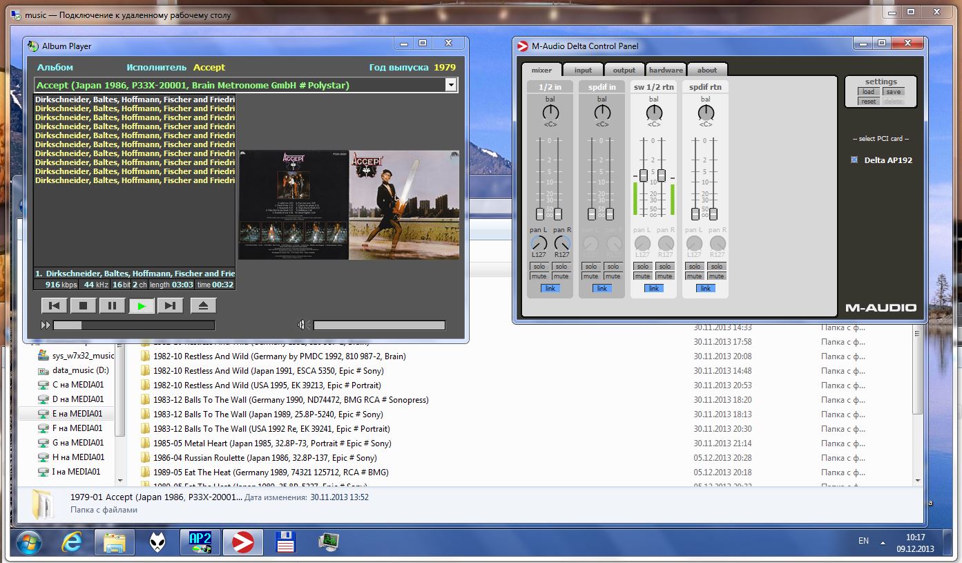Mute the right channel of 1/2 in
The width and height of the screenshot is (962, 563).
pyautogui.click(x=561, y=276)
